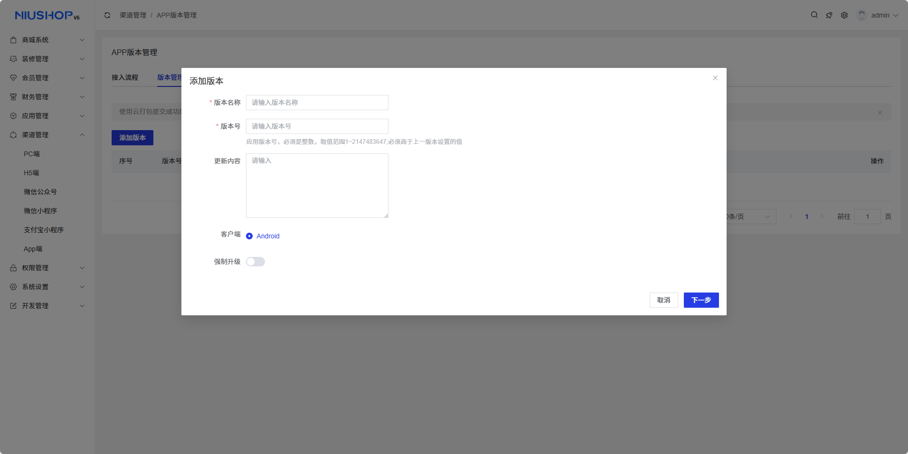The width and height of the screenshot is (908, 454).
Task: Click the 权限管理 lock icon
Action: pos(13,268)
